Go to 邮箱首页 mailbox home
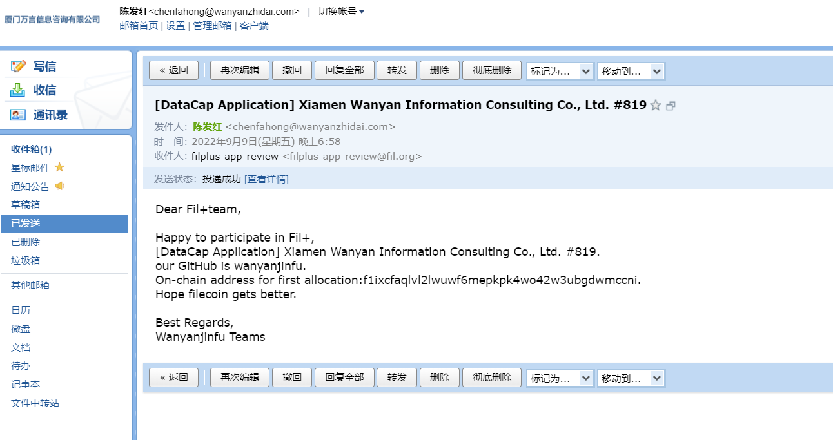The height and width of the screenshot is (440, 833). click(137, 26)
